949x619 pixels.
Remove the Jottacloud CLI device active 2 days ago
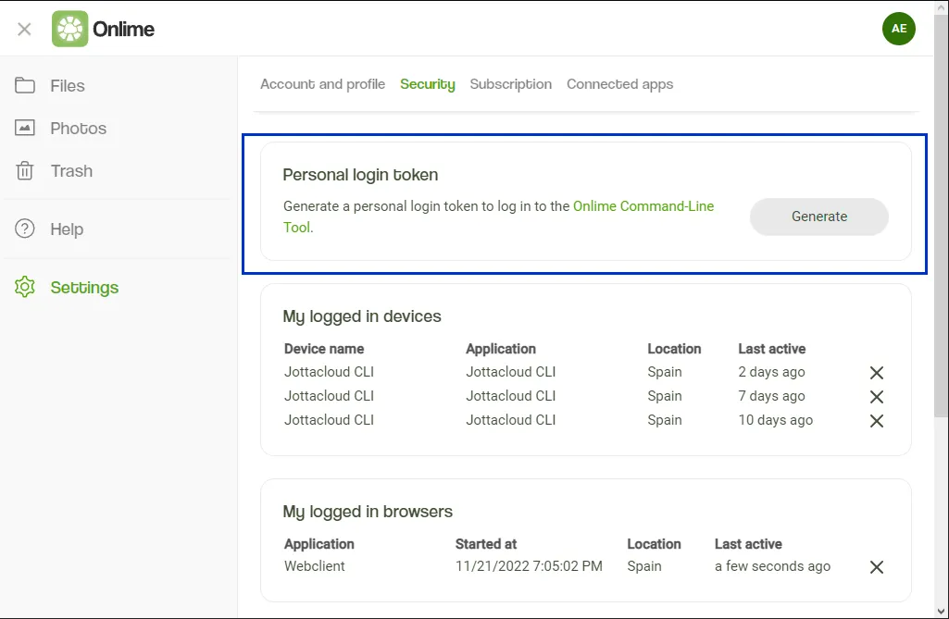[x=877, y=373]
